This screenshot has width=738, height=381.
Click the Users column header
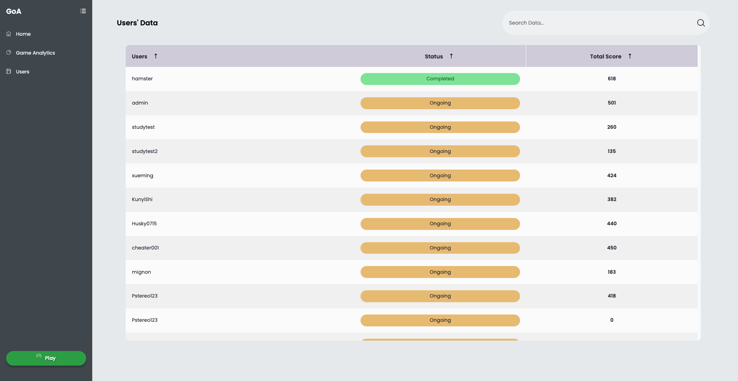pyautogui.click(x=140, y=57)
